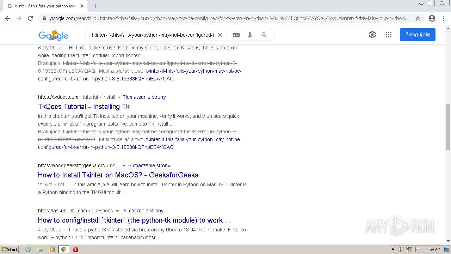Image resolution: width=451 pixels, height=254 pixels.
Task: View site info via the padlock icon
Action: click(x=44, y=18)
